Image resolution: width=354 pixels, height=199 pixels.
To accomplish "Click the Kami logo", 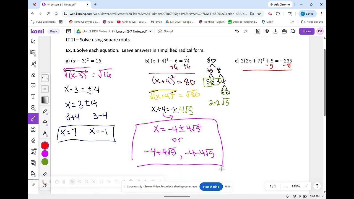I will (x=37, y=31).
